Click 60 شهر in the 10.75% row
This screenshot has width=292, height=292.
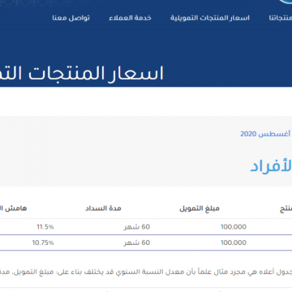(x=137, y=243)
